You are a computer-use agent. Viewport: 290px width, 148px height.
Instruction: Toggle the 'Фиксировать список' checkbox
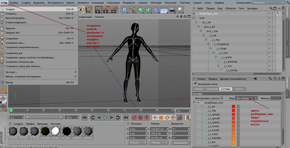(222, 98)
